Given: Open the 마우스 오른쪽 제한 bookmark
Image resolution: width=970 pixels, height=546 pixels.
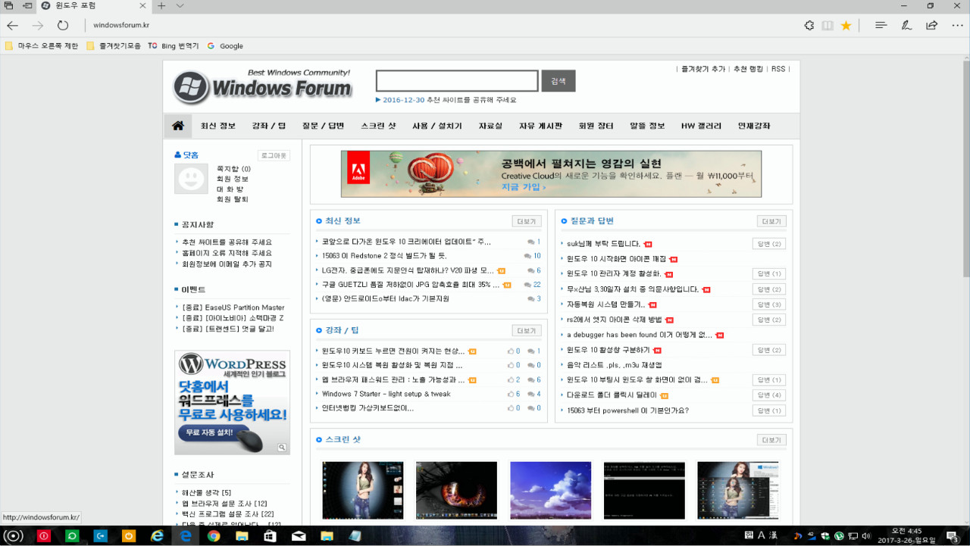Looking at the screenshot, I should 42,45.
